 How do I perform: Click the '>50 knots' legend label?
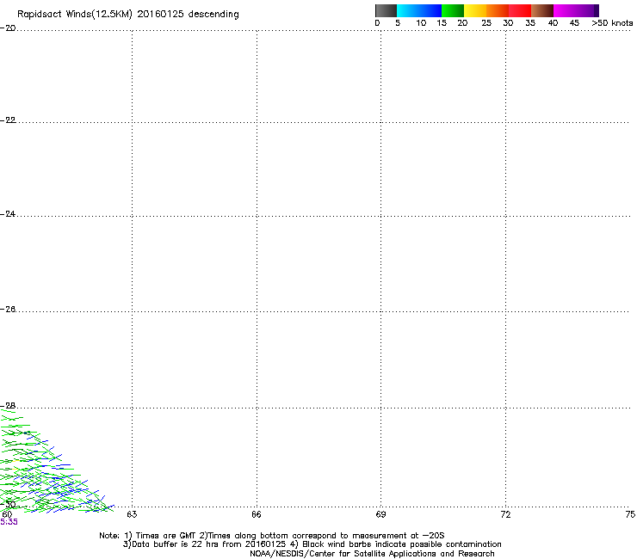pos(612,23)
